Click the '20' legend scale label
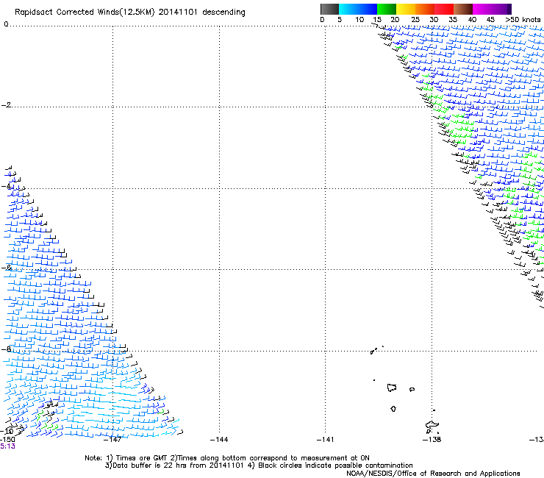The image size is (544, 478). click(x=395, y=20)
